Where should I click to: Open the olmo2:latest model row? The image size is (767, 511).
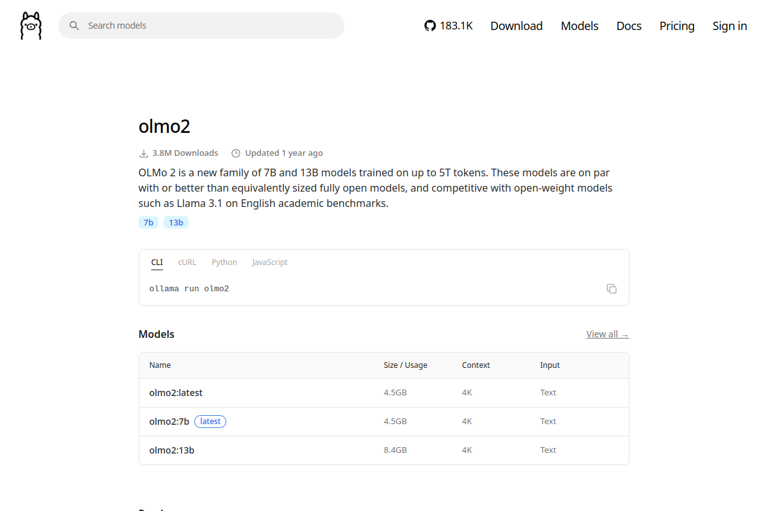[383, 393]
